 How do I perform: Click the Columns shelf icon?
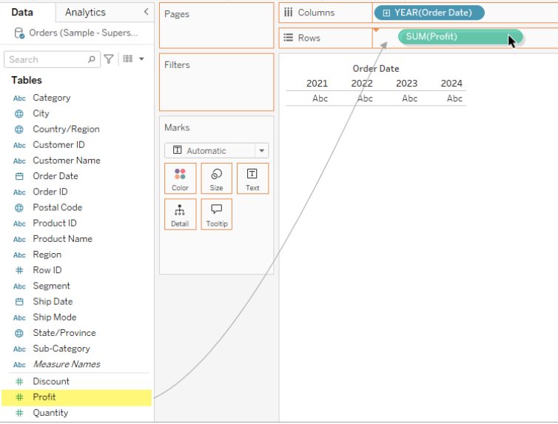tap(289, 13)
